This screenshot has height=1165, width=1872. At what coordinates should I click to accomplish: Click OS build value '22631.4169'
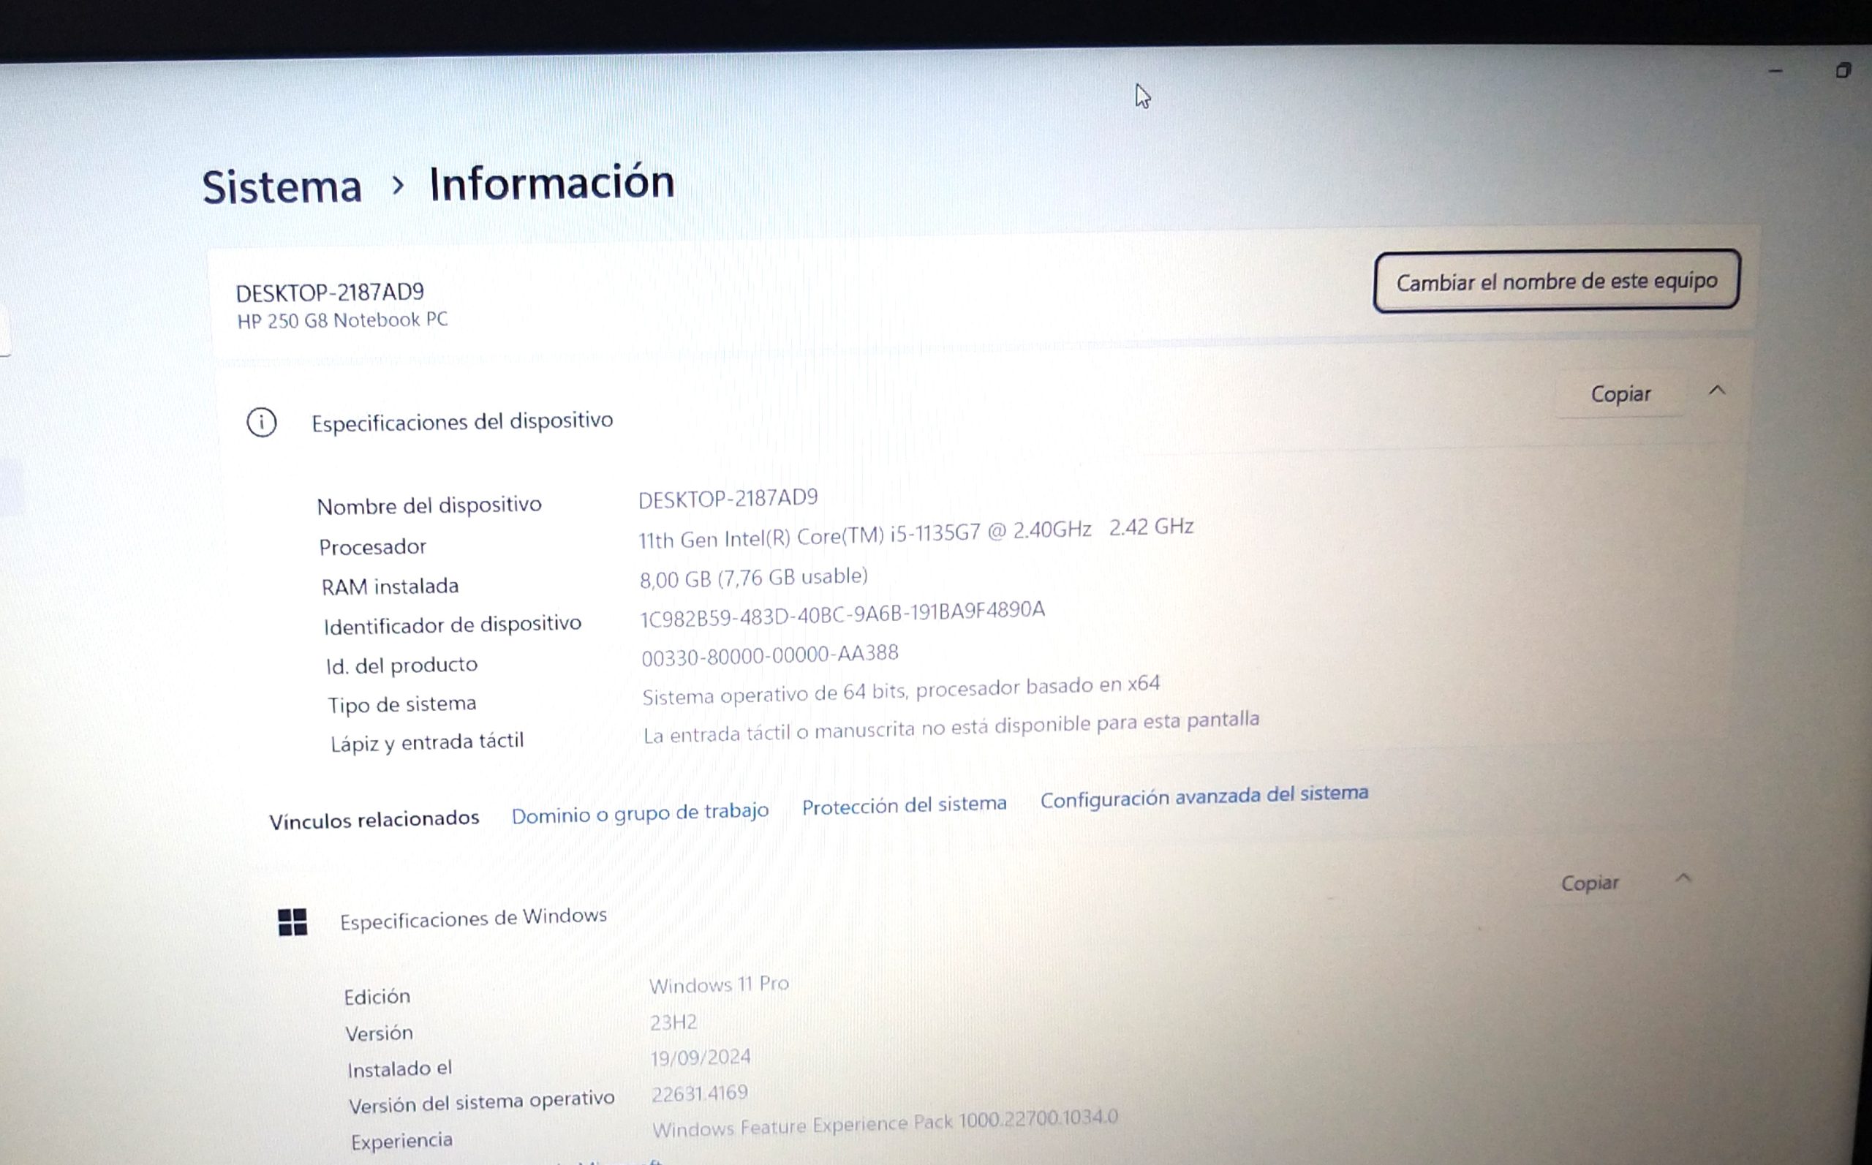(x=700, y=1094)
